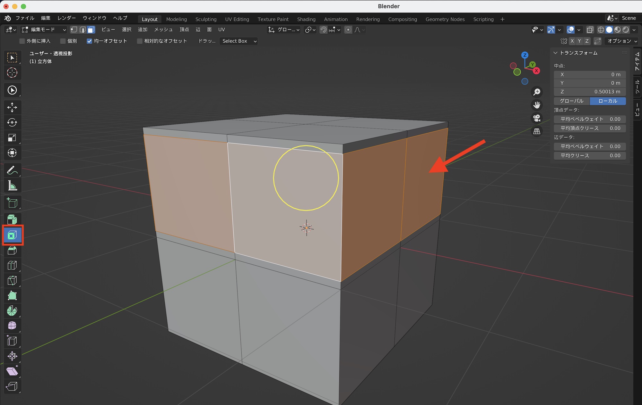Enable the 外側に挿入 checkbox
The height and width of the screenshot is (405, 642).
coord(22,41)
